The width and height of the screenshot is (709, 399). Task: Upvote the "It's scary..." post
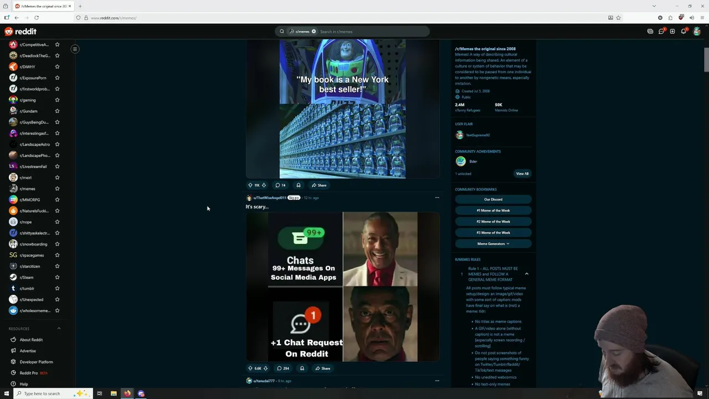[250, 368]
